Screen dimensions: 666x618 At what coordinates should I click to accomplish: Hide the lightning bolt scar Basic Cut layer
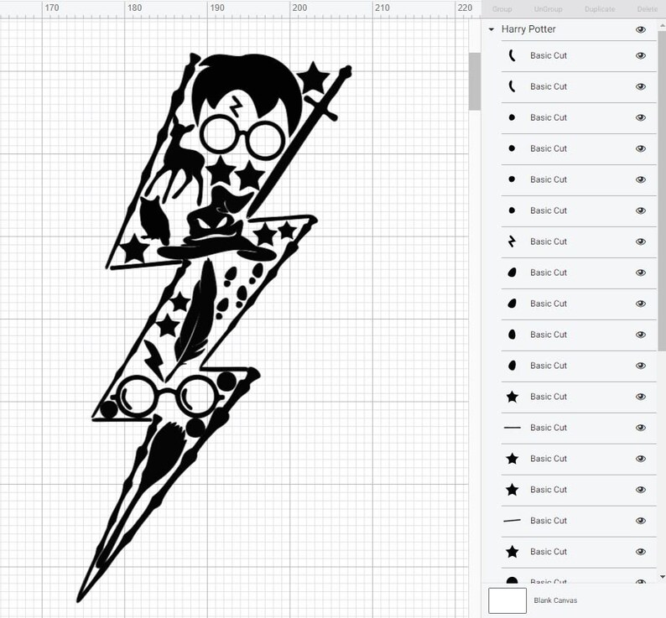click(641, 241)
